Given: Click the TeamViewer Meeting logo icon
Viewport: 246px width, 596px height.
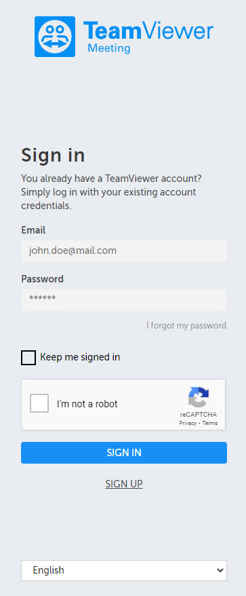Looking at the screenshot, I should tap(55, 37).
